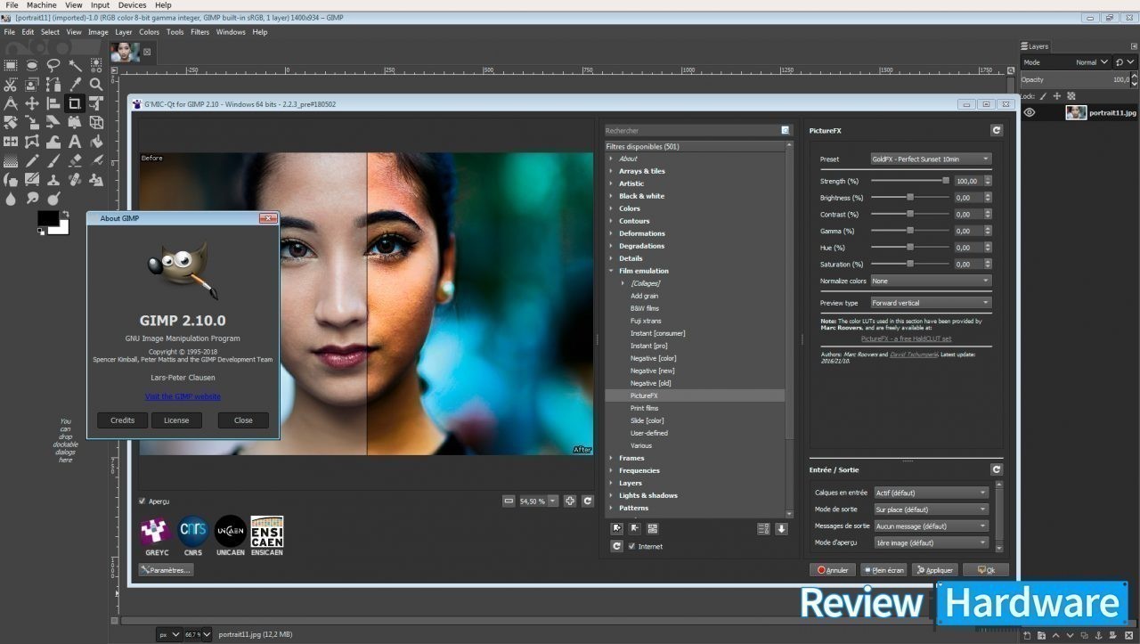Open the Calques en entrée dropdown
The height and width of the screenshot is (644, 1140).
click(931, 493)
